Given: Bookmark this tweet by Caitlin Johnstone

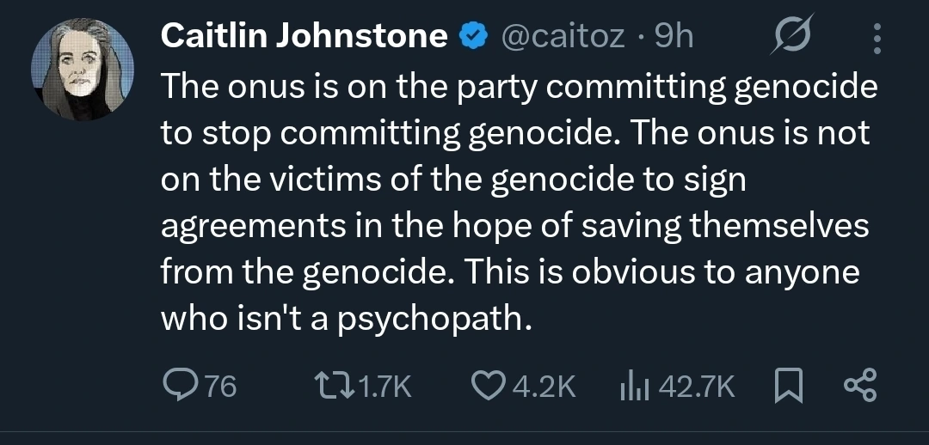Looking at the screenshot, I should 787,387.
